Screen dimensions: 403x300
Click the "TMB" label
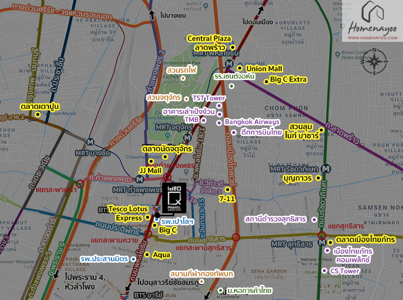(191, 119)
